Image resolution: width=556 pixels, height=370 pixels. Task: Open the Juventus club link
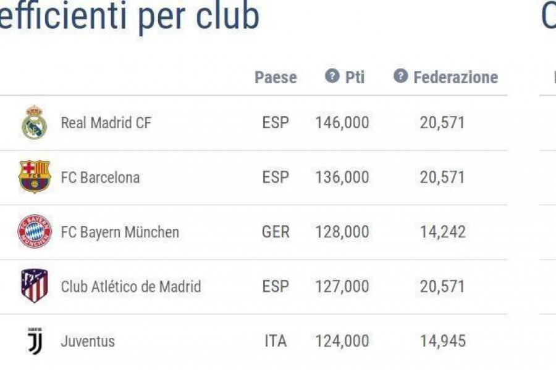[88, 341]
